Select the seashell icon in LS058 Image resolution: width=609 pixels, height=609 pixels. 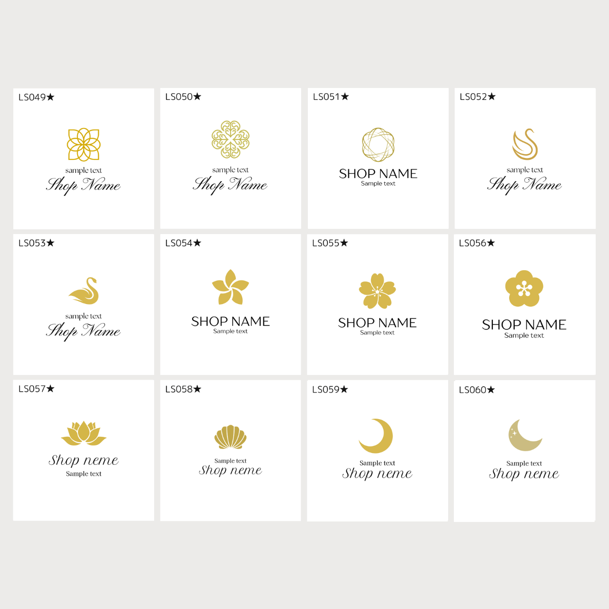[x=231, y=437]
